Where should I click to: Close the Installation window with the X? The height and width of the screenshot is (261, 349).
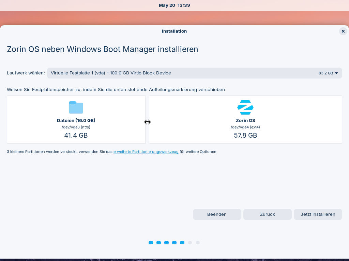(343, 31)
